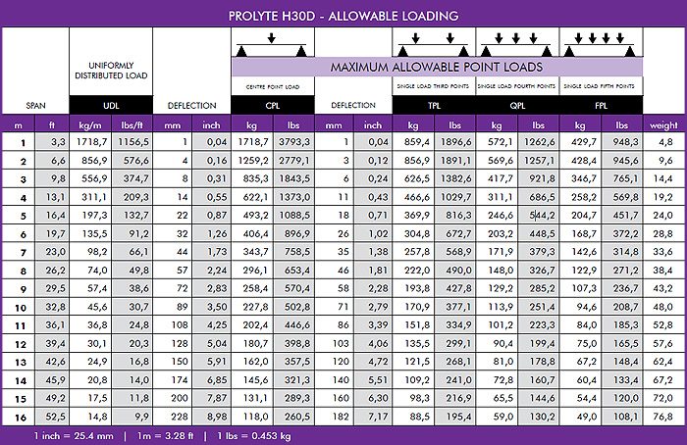The height and width of the screenshot is (445, 687).
Task: Select the 76,8 weight value
Action: (x=662, y=415)
